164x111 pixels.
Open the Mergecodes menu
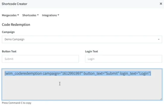coord(10,15)
